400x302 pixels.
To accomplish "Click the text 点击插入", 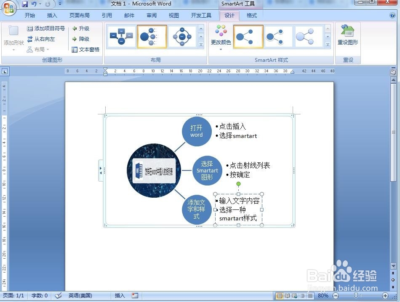I will [x=232, y=127].
